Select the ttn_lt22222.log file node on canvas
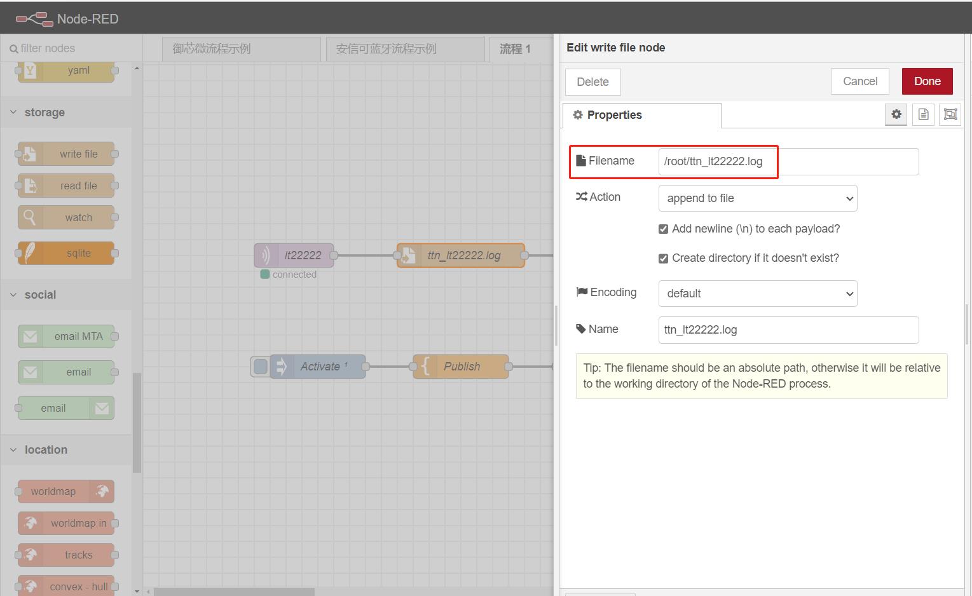 (x=461, y=255)
